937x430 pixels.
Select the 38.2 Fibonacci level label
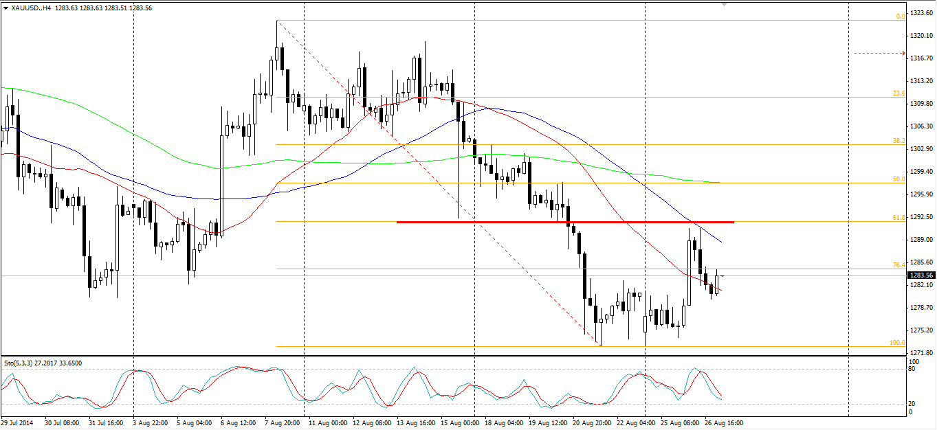[x=898, y=140]
